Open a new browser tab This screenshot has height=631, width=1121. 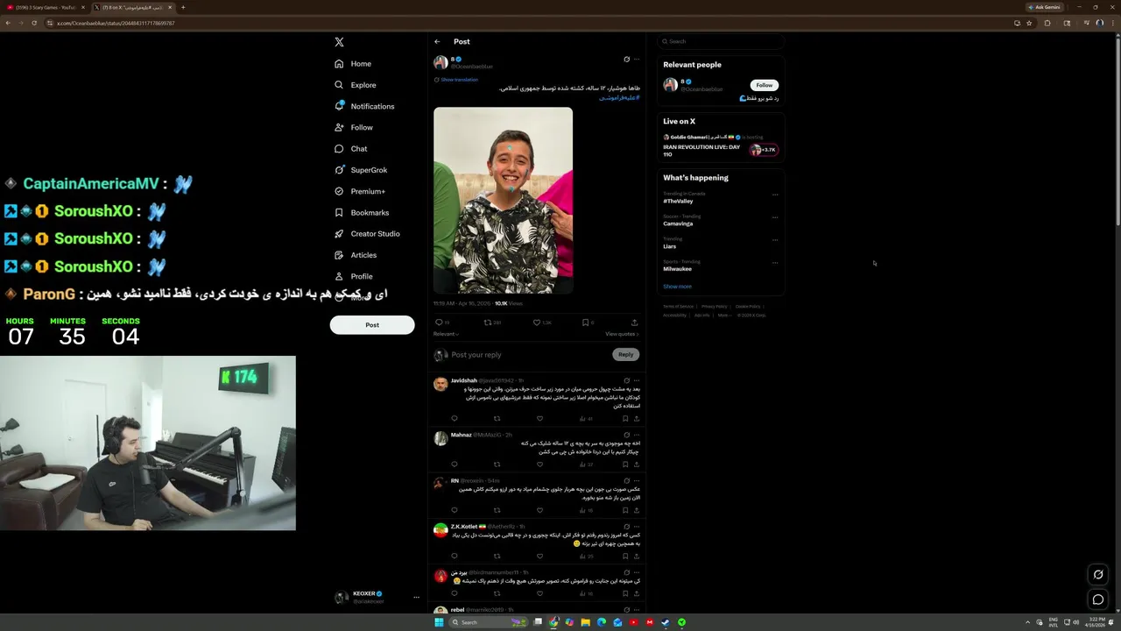pos(183,7)
